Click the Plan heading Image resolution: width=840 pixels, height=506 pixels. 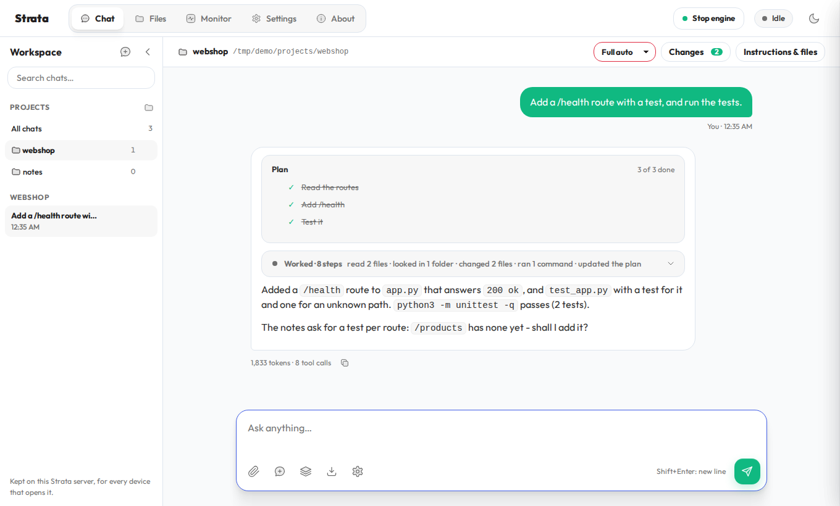tap(280, 170)
